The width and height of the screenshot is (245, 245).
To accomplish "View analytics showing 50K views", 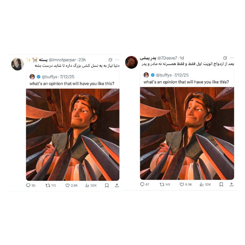I will coord(87,185).
